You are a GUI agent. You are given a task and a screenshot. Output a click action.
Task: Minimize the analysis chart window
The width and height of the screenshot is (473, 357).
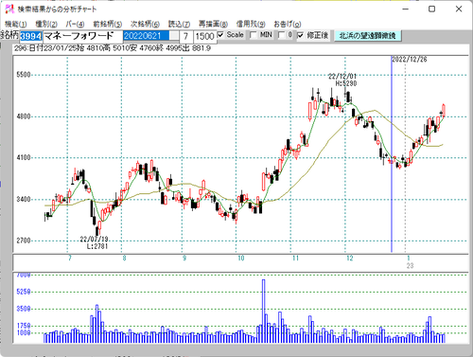tap(406, 9)
